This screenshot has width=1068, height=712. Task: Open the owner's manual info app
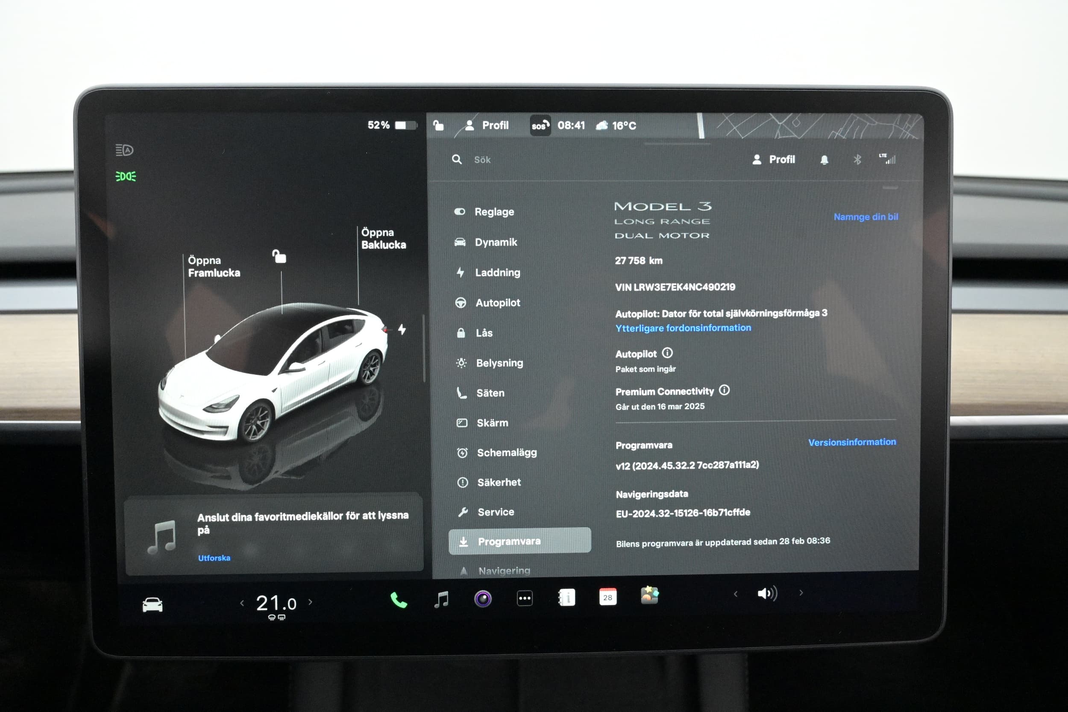[566, 598]
